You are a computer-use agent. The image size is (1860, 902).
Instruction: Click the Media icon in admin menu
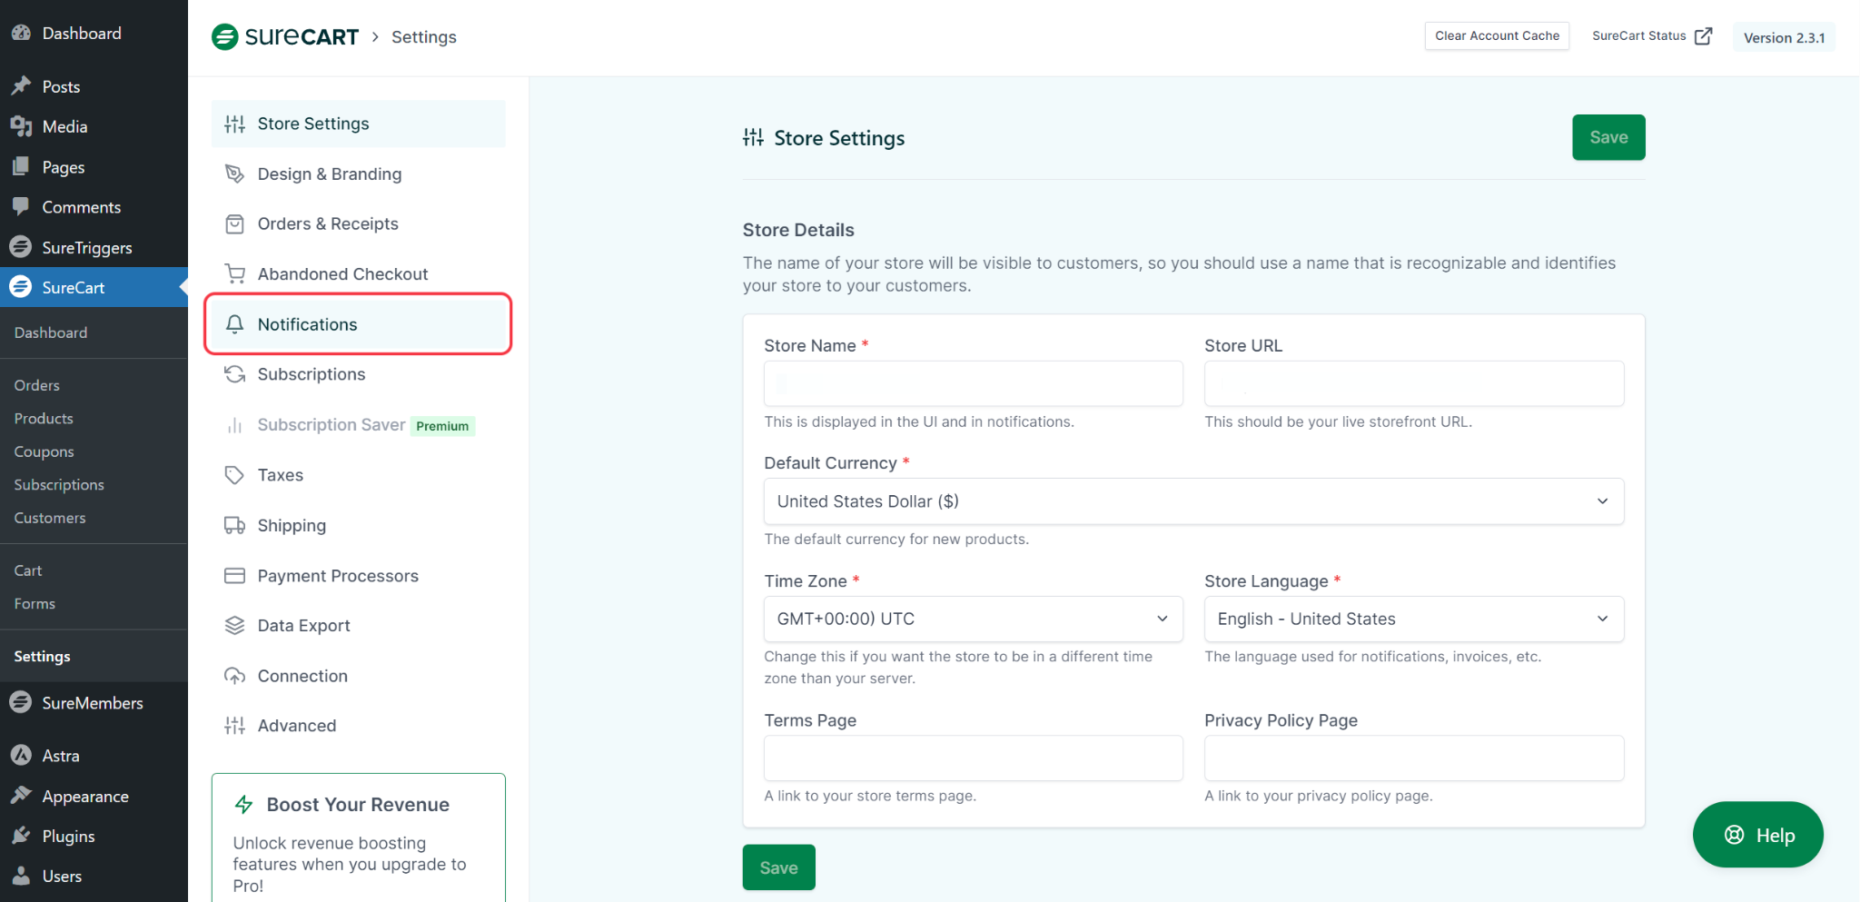(21, 126)
